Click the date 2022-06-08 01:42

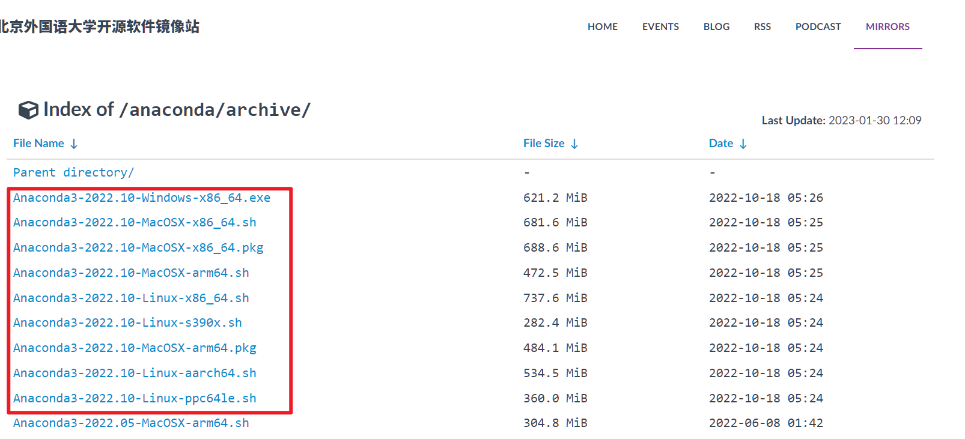coord(766,423)
